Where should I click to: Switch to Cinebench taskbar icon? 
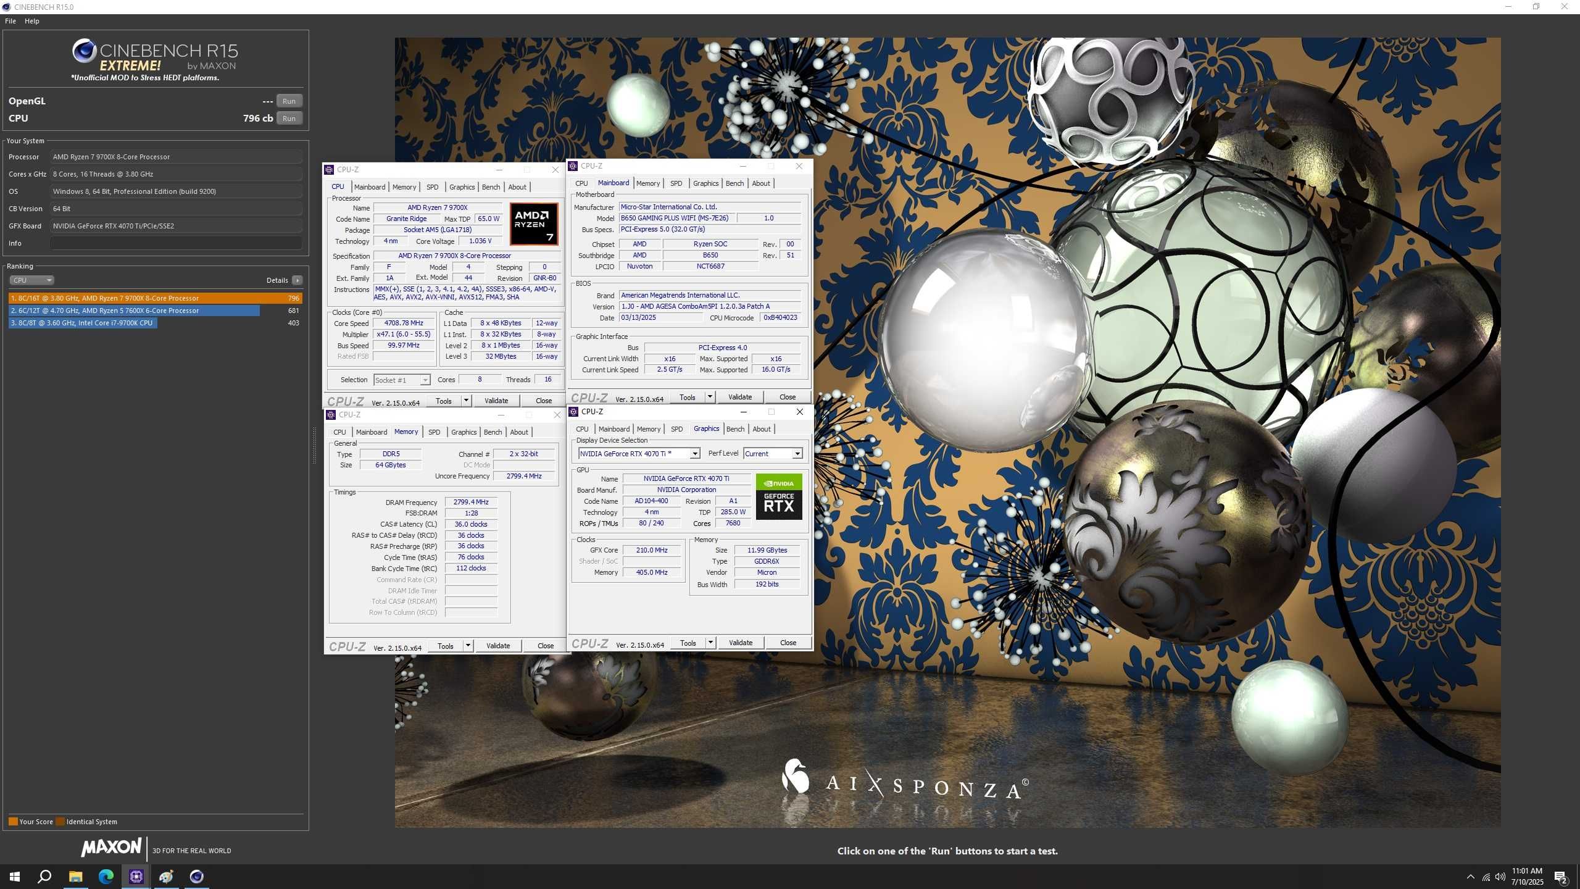click(x=197, y=877)
